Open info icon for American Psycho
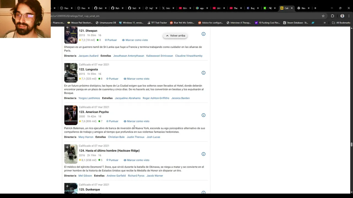This screenshot has width=353, height=198. pos(204,115)
